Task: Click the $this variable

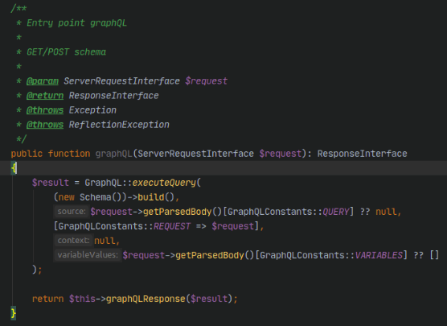Action: point(82,299)
